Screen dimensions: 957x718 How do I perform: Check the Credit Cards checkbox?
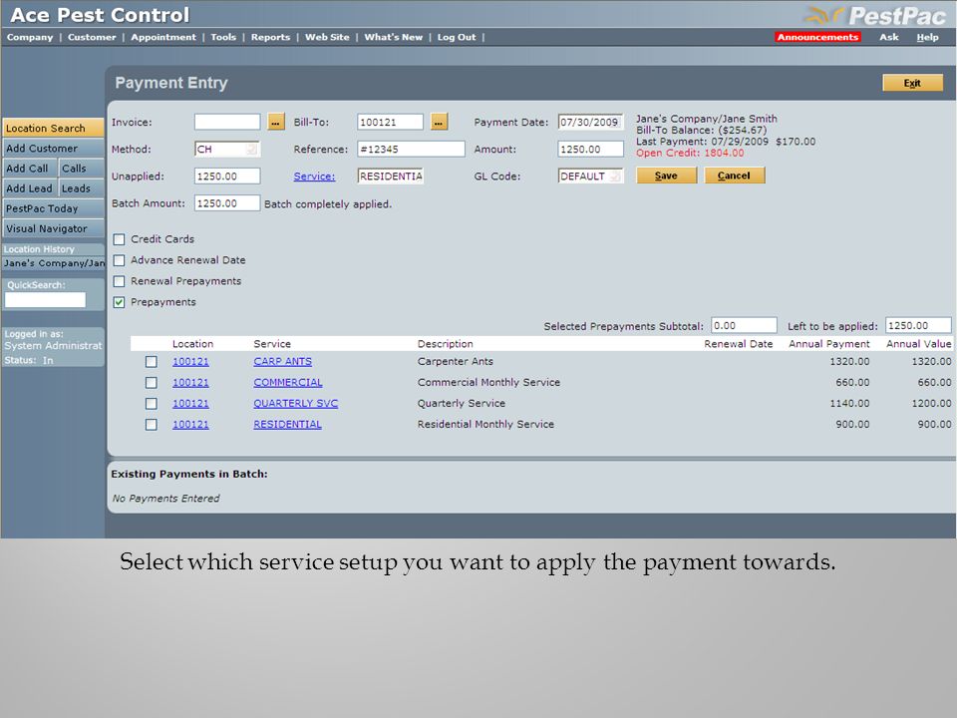click(x=119, y=239)
